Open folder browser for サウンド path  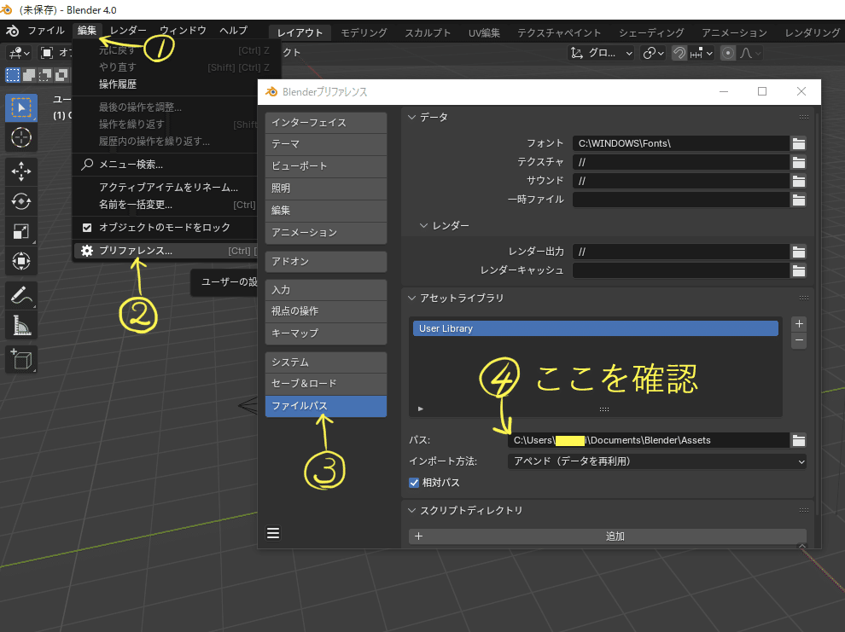click(x=799, y=181)
